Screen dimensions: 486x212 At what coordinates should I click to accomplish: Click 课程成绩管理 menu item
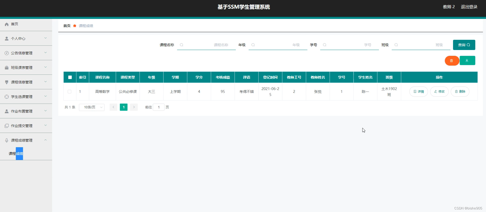click(x=26, y=140)
